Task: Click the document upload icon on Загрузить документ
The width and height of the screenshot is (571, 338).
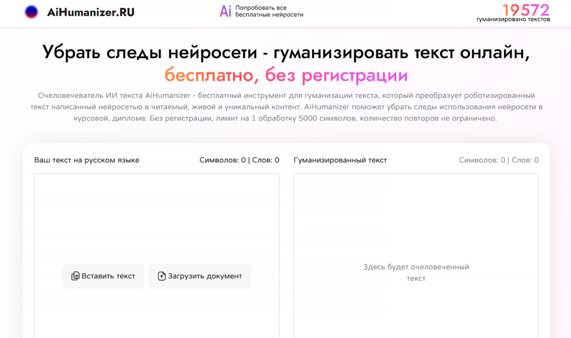Action: click(x=161, y=276)
